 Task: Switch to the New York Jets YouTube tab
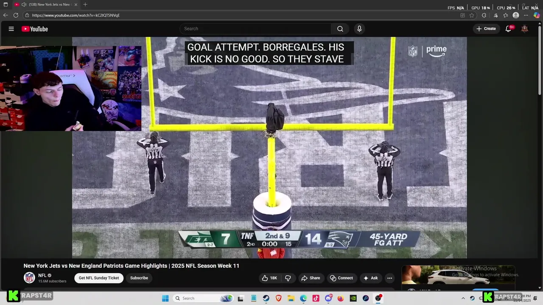46,5
